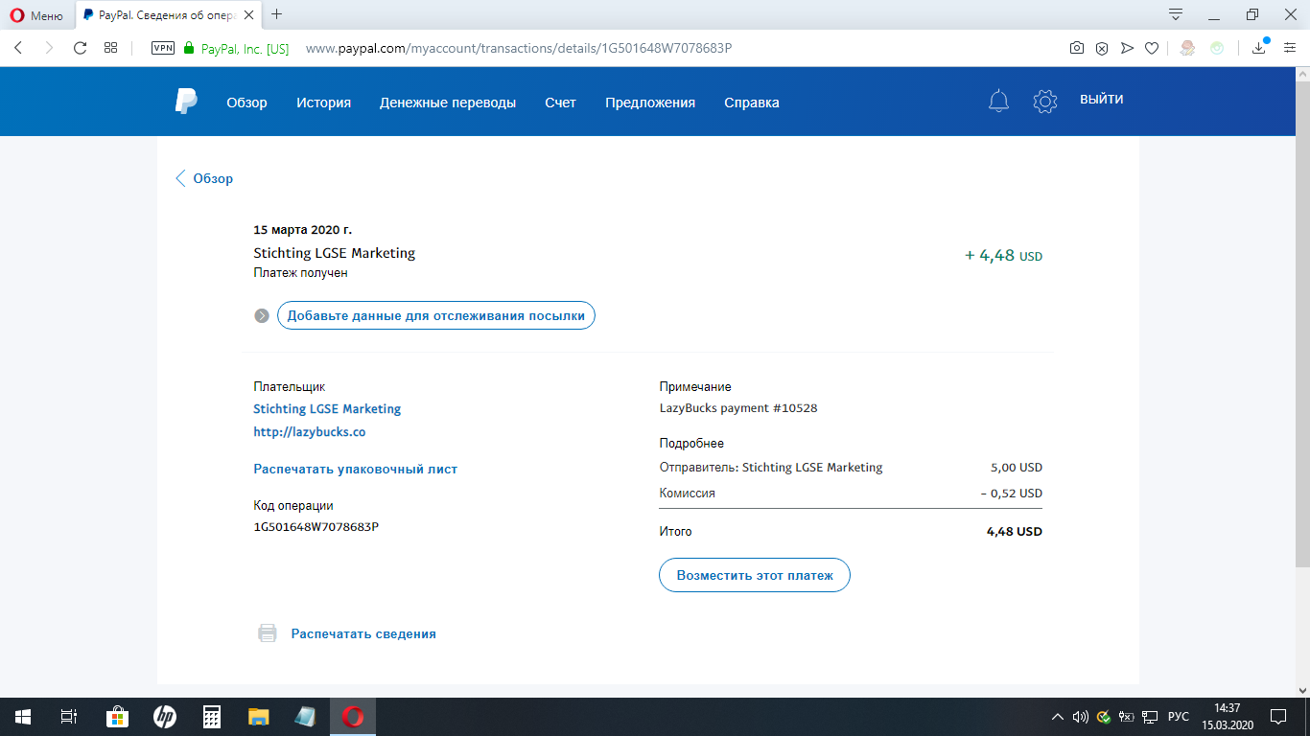Reload the page with the refresh icon

(x=81, y=48)
